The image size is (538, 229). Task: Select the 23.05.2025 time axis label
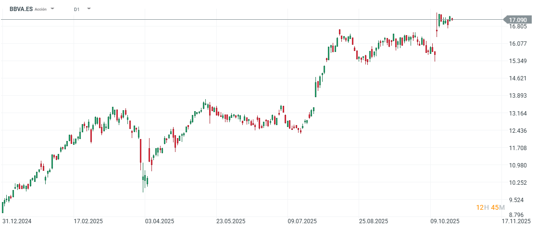pyautogui.click(x=231, y=221)
